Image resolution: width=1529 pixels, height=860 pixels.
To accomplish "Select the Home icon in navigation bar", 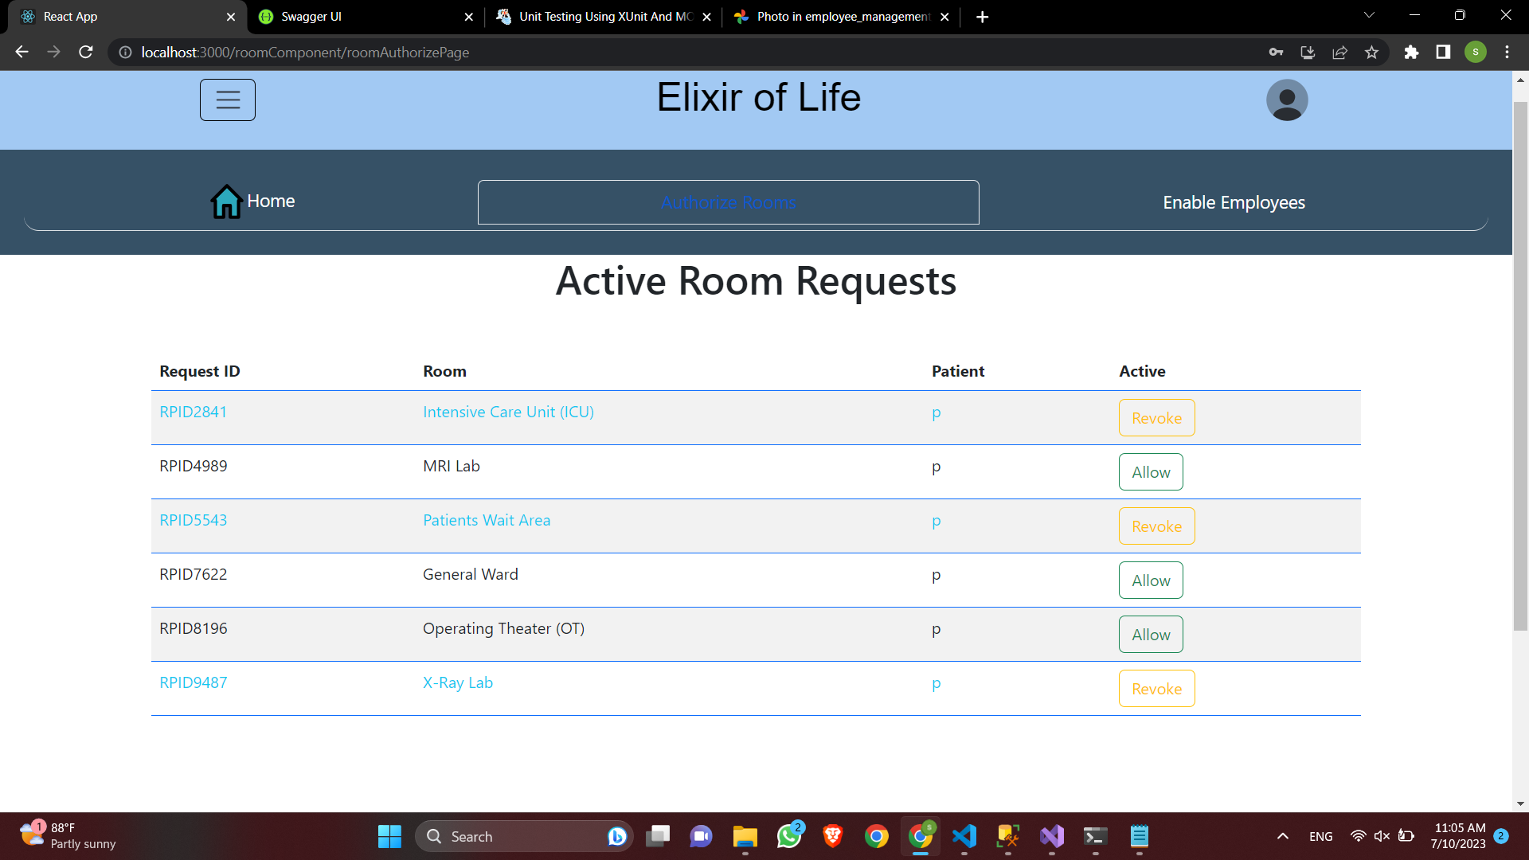I will point(226,201).
